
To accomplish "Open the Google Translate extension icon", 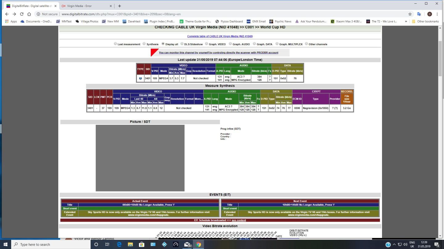I will [x=419, y=14].
